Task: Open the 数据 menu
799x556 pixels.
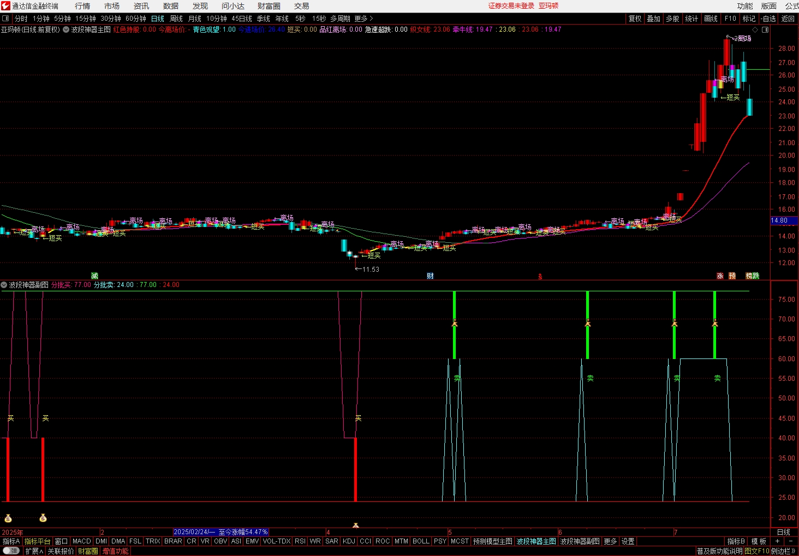Action: (x=171, y=6)
